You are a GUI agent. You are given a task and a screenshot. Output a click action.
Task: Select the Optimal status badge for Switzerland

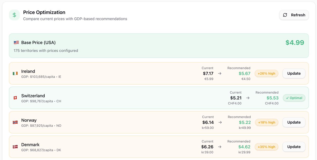pos(294,98)
